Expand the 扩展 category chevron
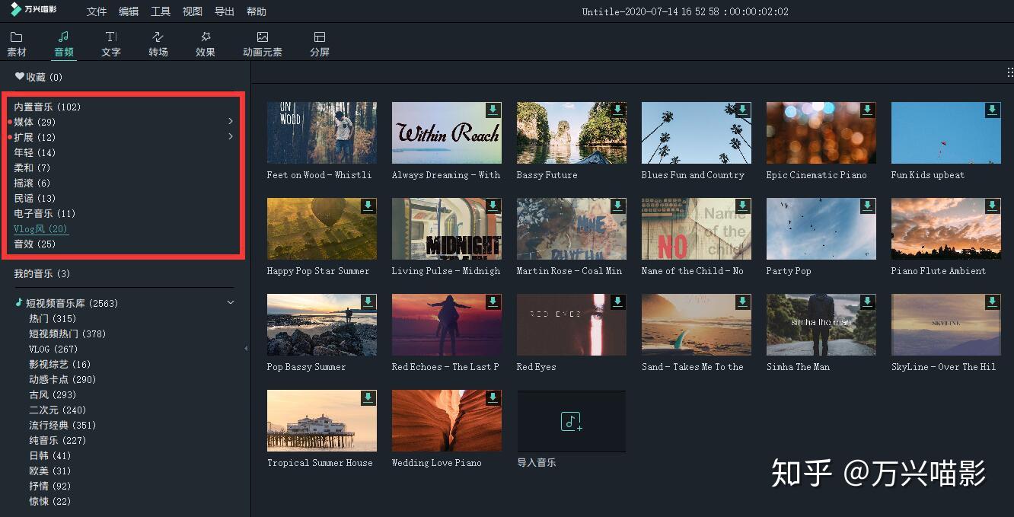Image resolution: width=1014 pixels, height=517 pixels. pyautogui.click(x=231, y=137)
